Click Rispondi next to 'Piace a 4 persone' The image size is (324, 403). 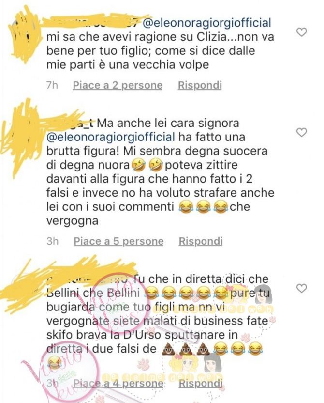(201, 383)
